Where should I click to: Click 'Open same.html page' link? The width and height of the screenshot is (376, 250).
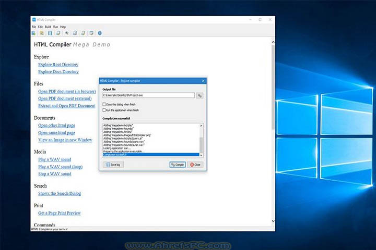pyautogui.click(x=56, y=132)
